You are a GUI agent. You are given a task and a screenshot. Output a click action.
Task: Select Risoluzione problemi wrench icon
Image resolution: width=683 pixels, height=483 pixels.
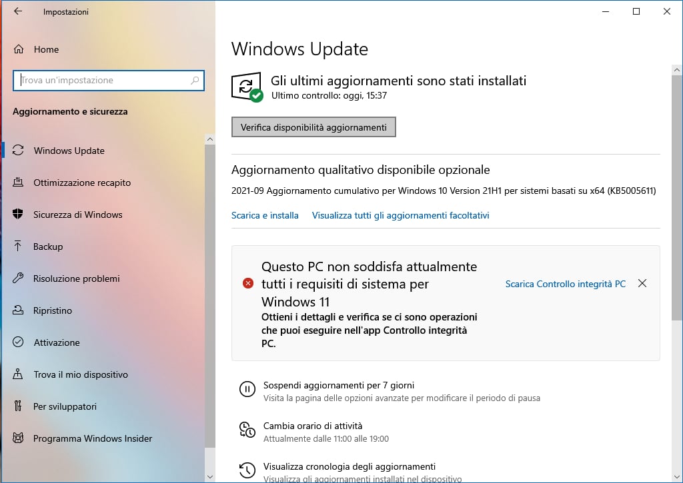18,278
